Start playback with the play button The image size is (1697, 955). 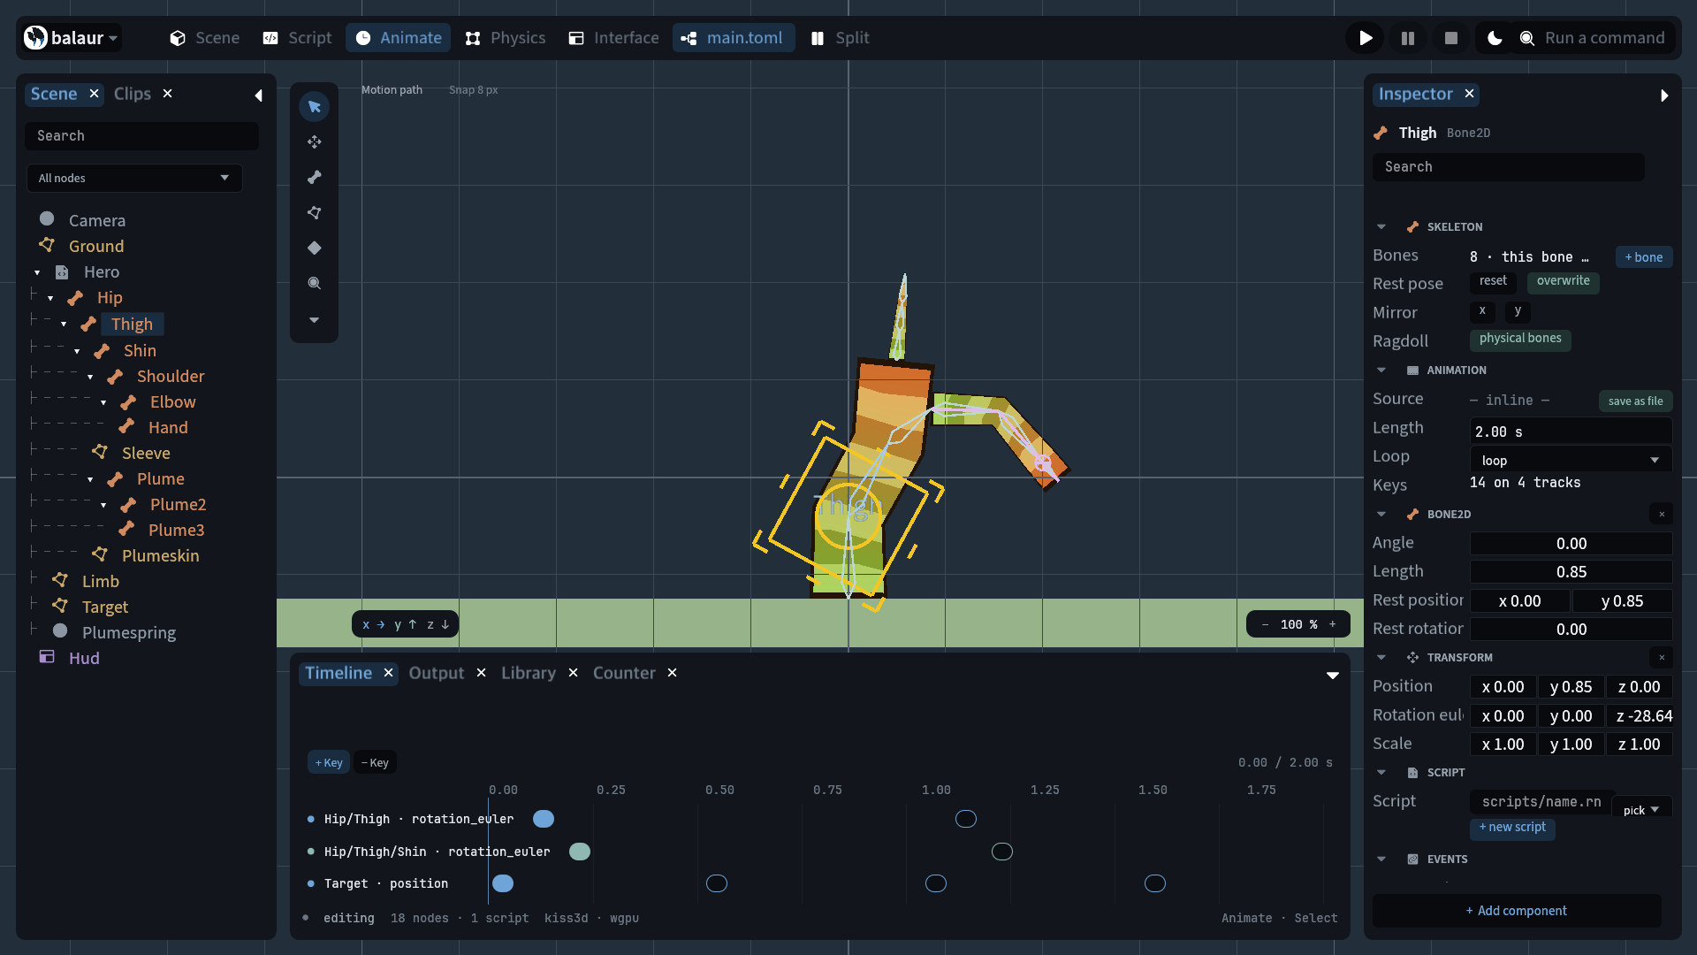point(1366,38)
